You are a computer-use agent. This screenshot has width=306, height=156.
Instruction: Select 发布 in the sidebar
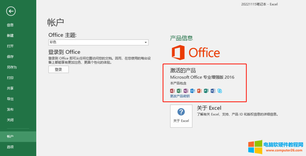coord(10,109)
